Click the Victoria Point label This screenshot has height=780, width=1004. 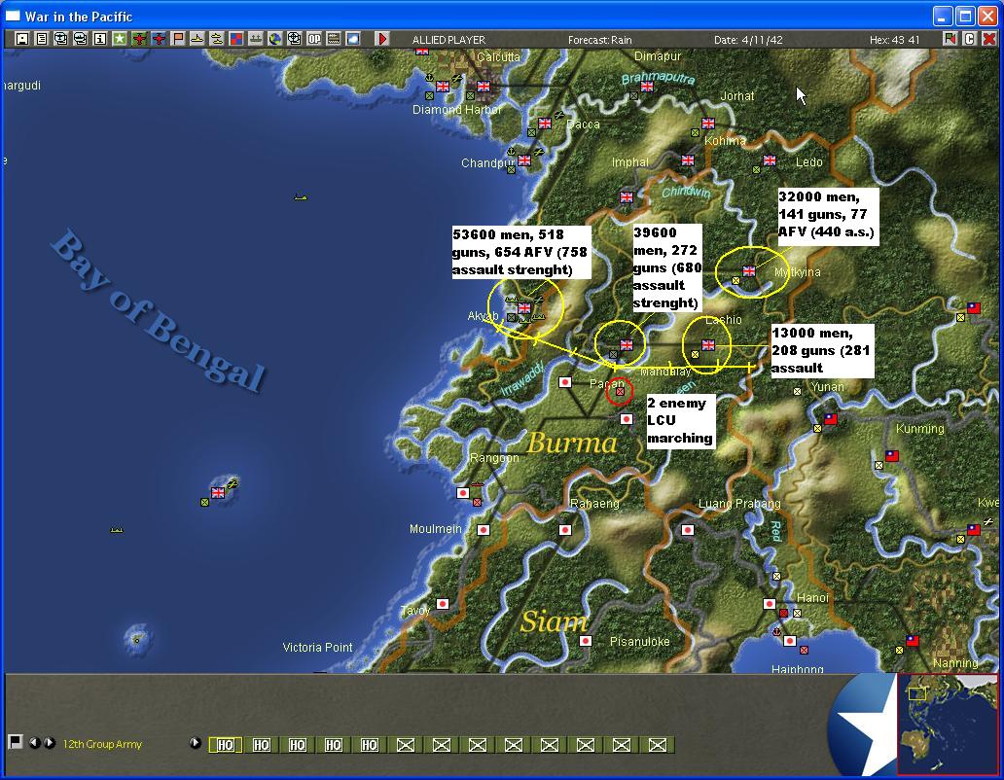click(x=317, y=648)
